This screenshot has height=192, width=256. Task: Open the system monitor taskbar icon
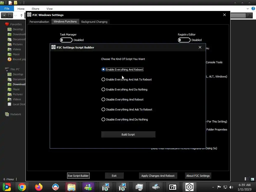[139, 187]
